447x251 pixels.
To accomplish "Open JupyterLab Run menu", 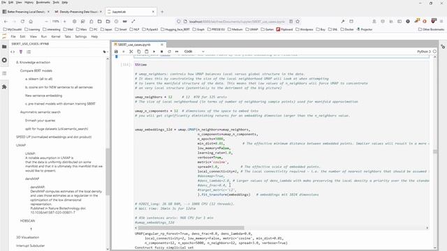I will [x=44, y=36].
